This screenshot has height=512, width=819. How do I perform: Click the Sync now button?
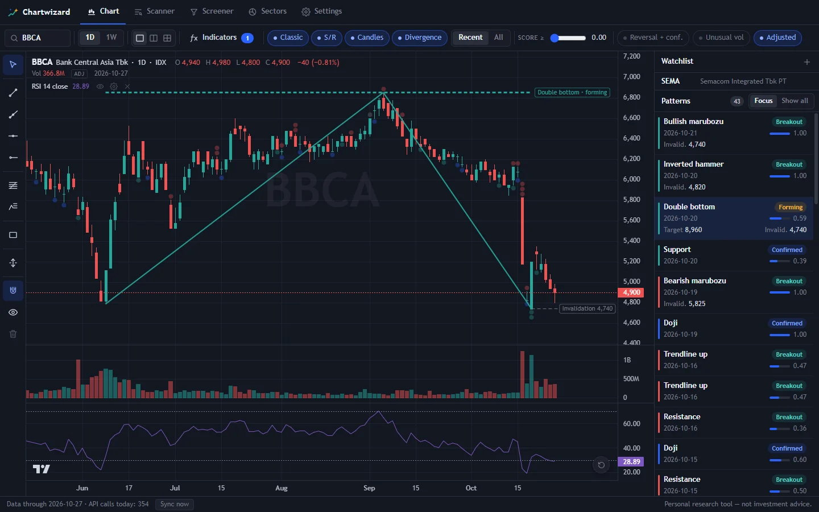coord(175,504)
